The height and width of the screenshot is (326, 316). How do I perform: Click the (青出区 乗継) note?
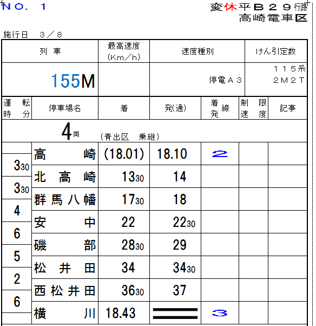(x=130, y=137)
